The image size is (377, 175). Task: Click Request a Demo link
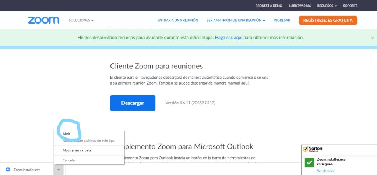pyautogui.click(x=269, y=6)
